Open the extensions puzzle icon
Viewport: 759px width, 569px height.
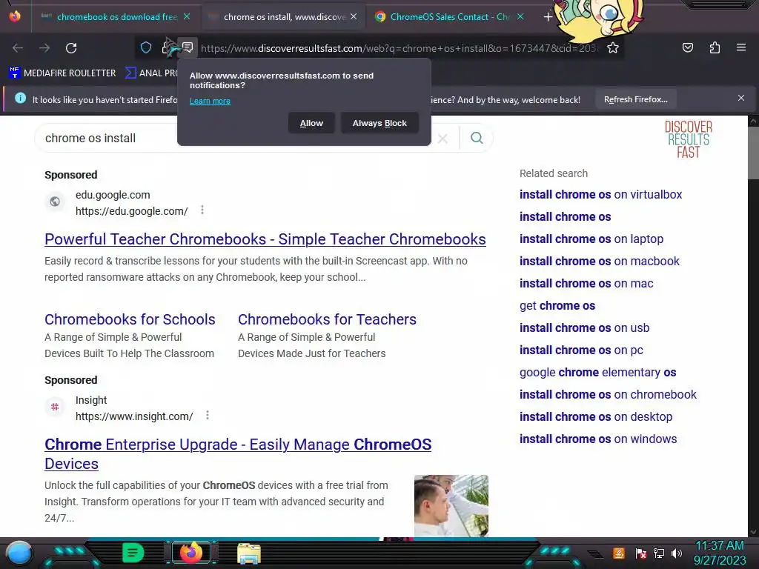coord(715,47)
